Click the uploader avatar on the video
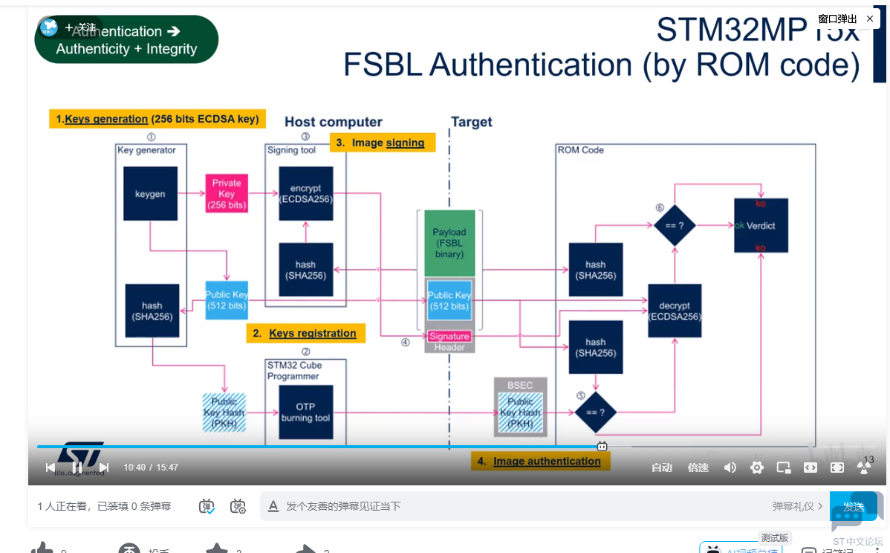The height and width of the screenshot is (553, 890). [49, 28]
